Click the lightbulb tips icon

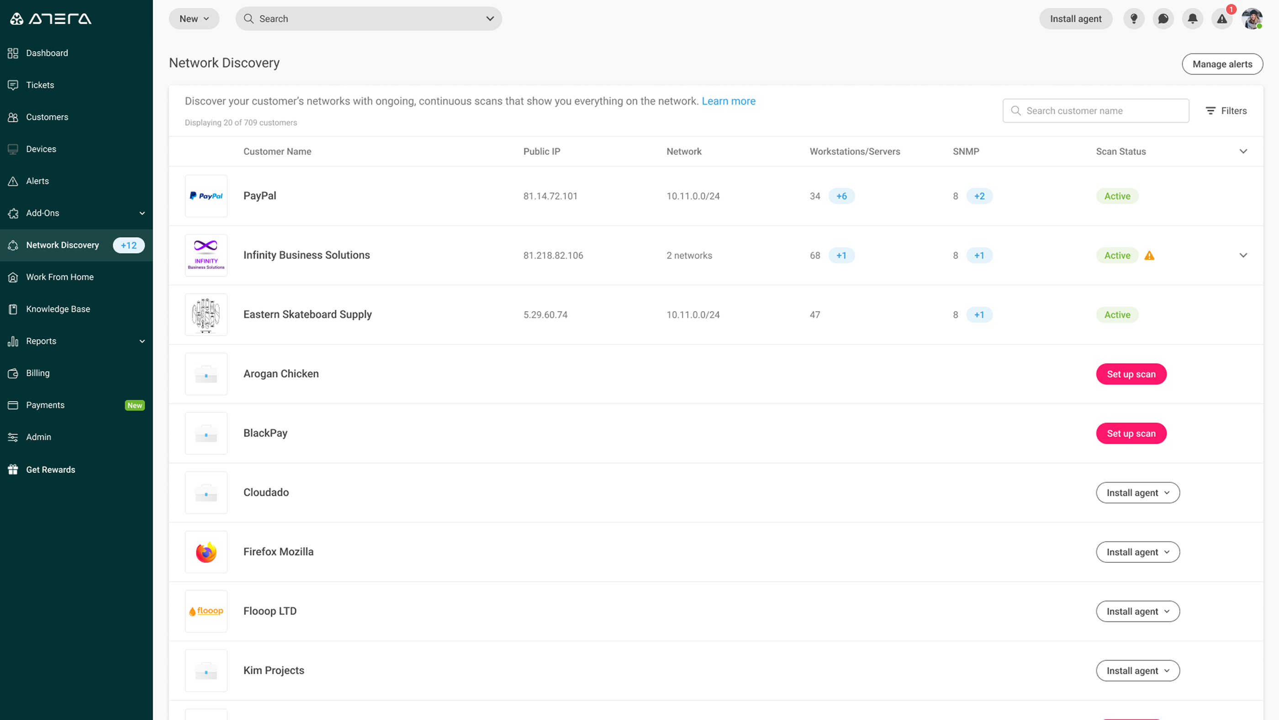(x=1134, y=19)
